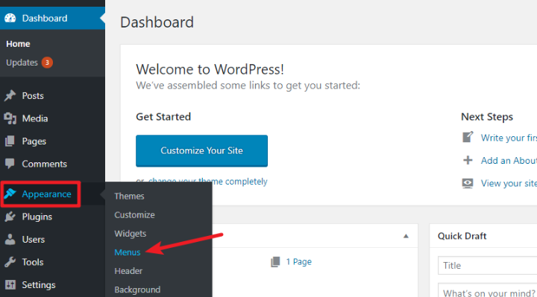Select Background in the Appearance flyout
Viewport: 537px width, 297px height.
pyautogui.click(x=137, y=290)
